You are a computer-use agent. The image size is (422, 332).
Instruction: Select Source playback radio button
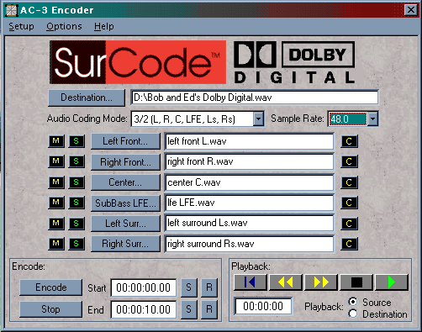(353, 302)
